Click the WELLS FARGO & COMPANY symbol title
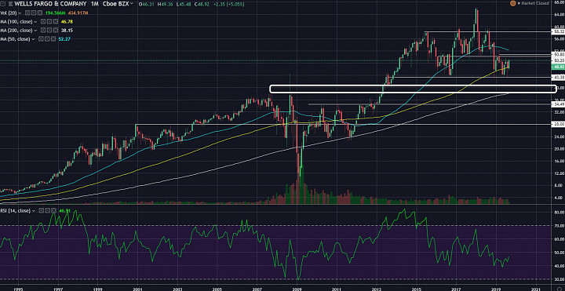This screenshot has height=291, width=565. click(x=50, y=4)
